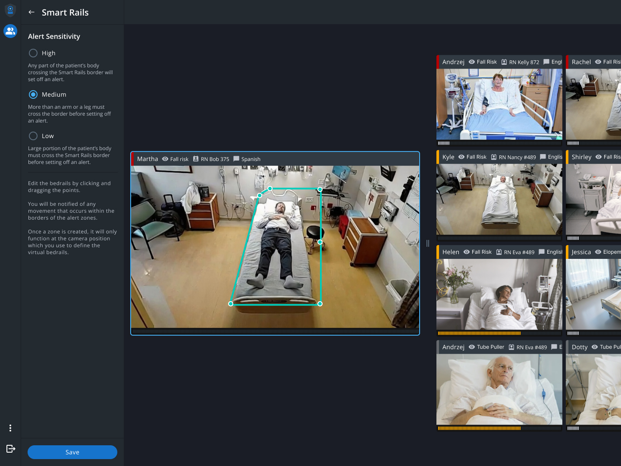Click Kyle's Fall Risk eye icon

tap(461, 157)
